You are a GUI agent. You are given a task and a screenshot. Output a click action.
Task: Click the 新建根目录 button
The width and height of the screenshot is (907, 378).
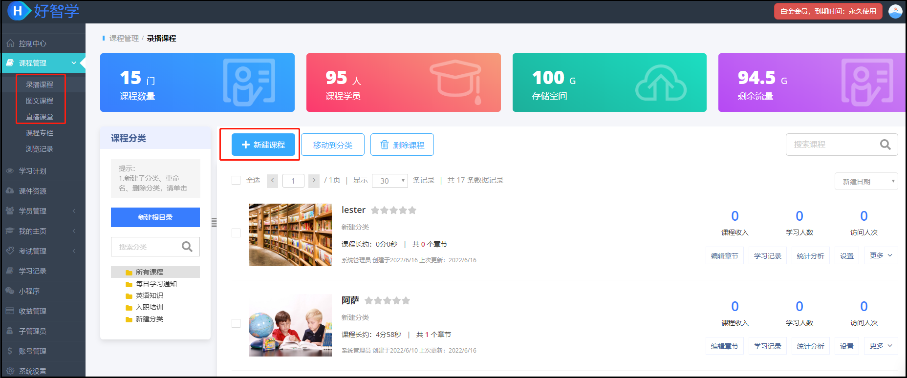155,217
